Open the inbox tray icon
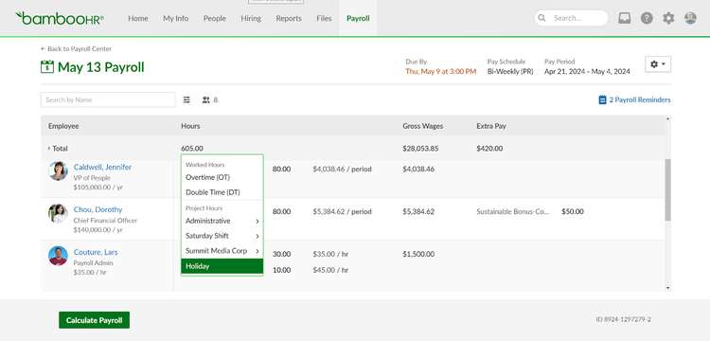The height and width of the screenshot is (341, 710). pyautogui.click(x=625, y=18)
